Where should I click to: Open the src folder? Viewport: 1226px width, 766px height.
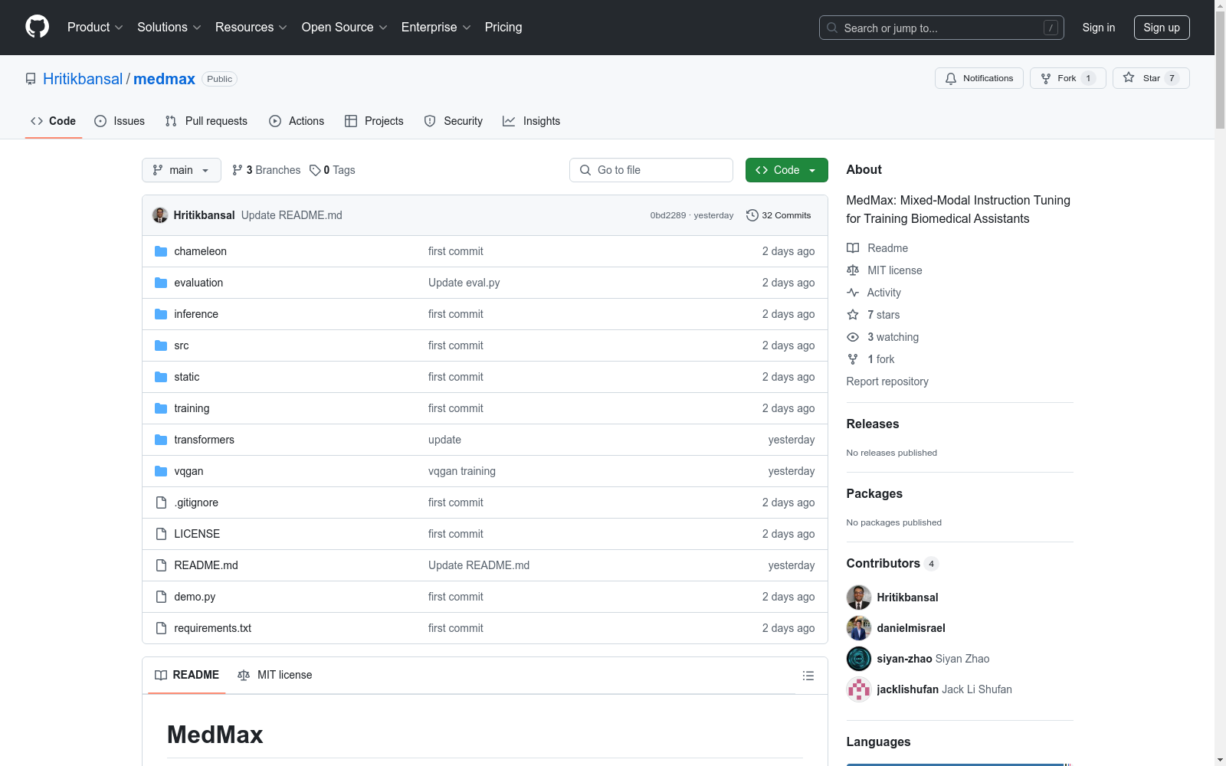(x=182, y=345)
